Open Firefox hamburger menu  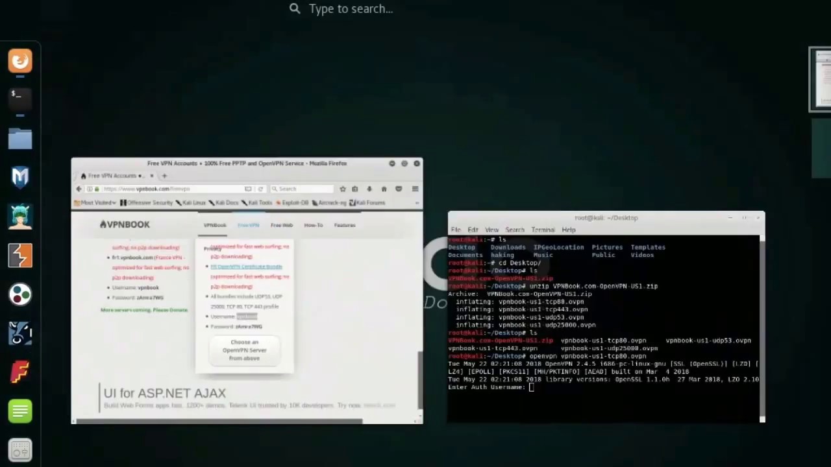tap(415, 189)
